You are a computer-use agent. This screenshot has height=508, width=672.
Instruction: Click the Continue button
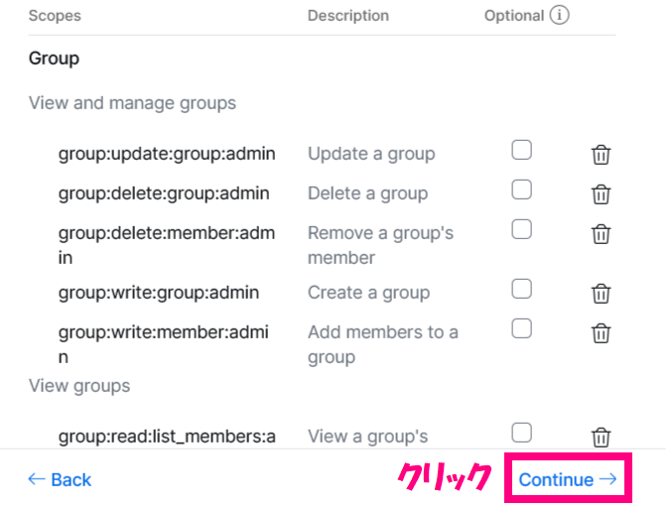point(568,479)
